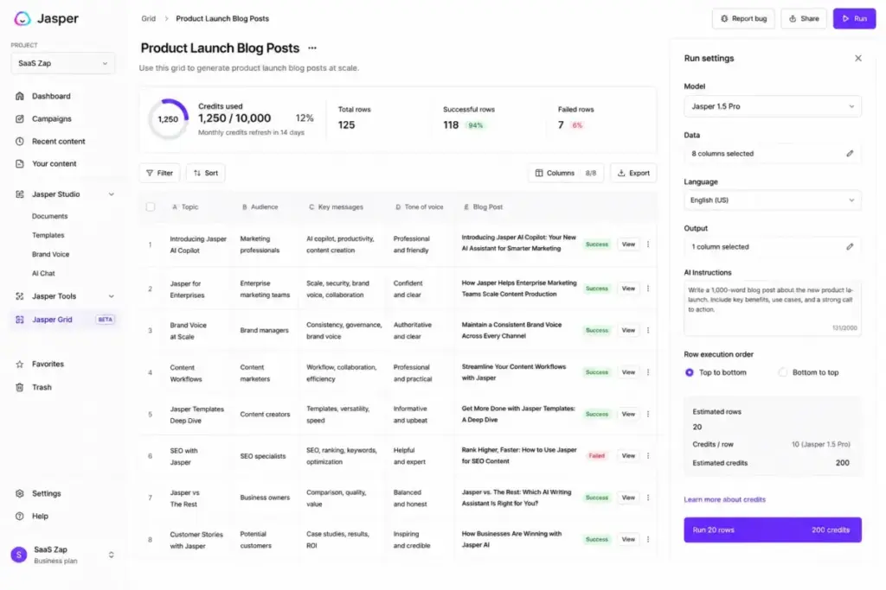Click the Jasper Studio icon

[x=20, y=194]
